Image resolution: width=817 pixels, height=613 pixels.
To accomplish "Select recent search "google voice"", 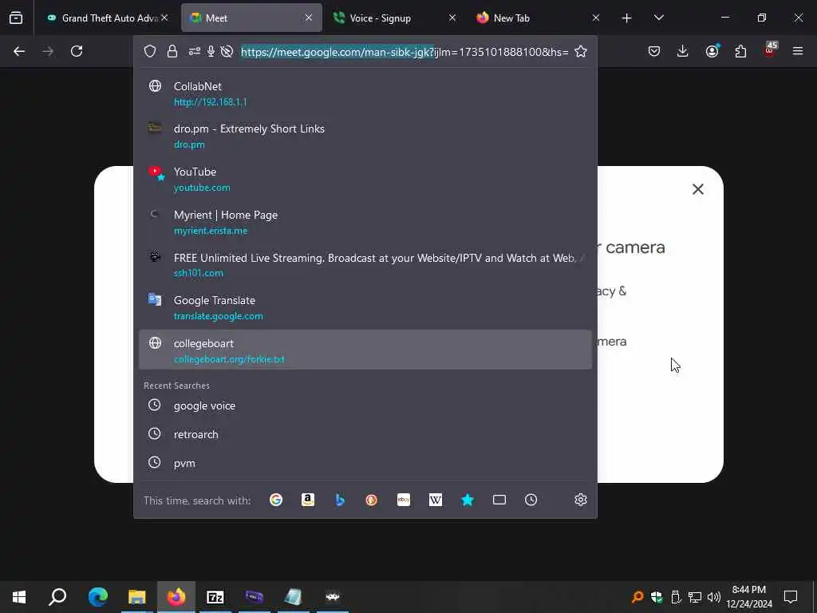I will tap(365, 405).
